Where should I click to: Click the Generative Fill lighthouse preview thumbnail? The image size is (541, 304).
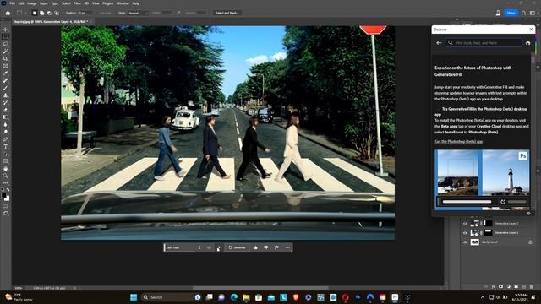tap(482, 180)
